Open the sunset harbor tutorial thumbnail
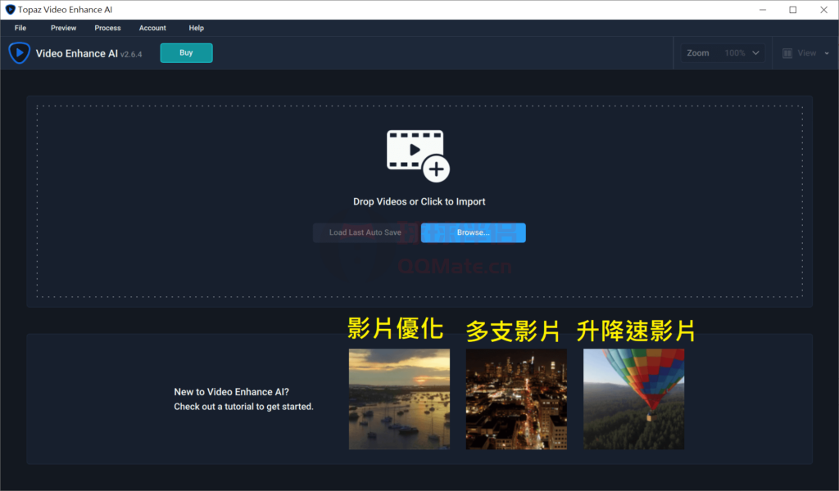Image resolution: width=839 pixels, height=491 pixels. [x=399, y=399]
